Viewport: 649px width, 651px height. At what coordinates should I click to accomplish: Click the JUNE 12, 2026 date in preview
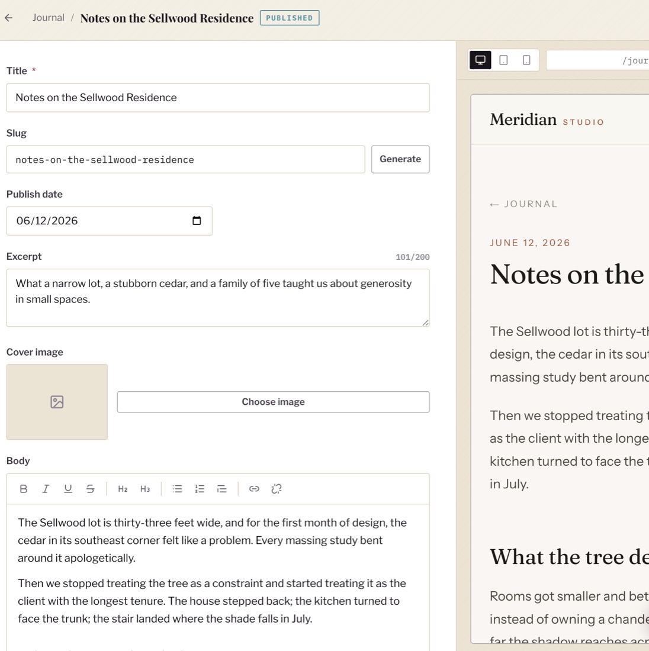click(x=530, y=243)
